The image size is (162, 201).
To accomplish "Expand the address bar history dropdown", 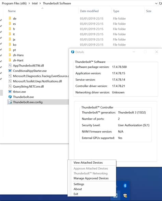I will point(156,3).
